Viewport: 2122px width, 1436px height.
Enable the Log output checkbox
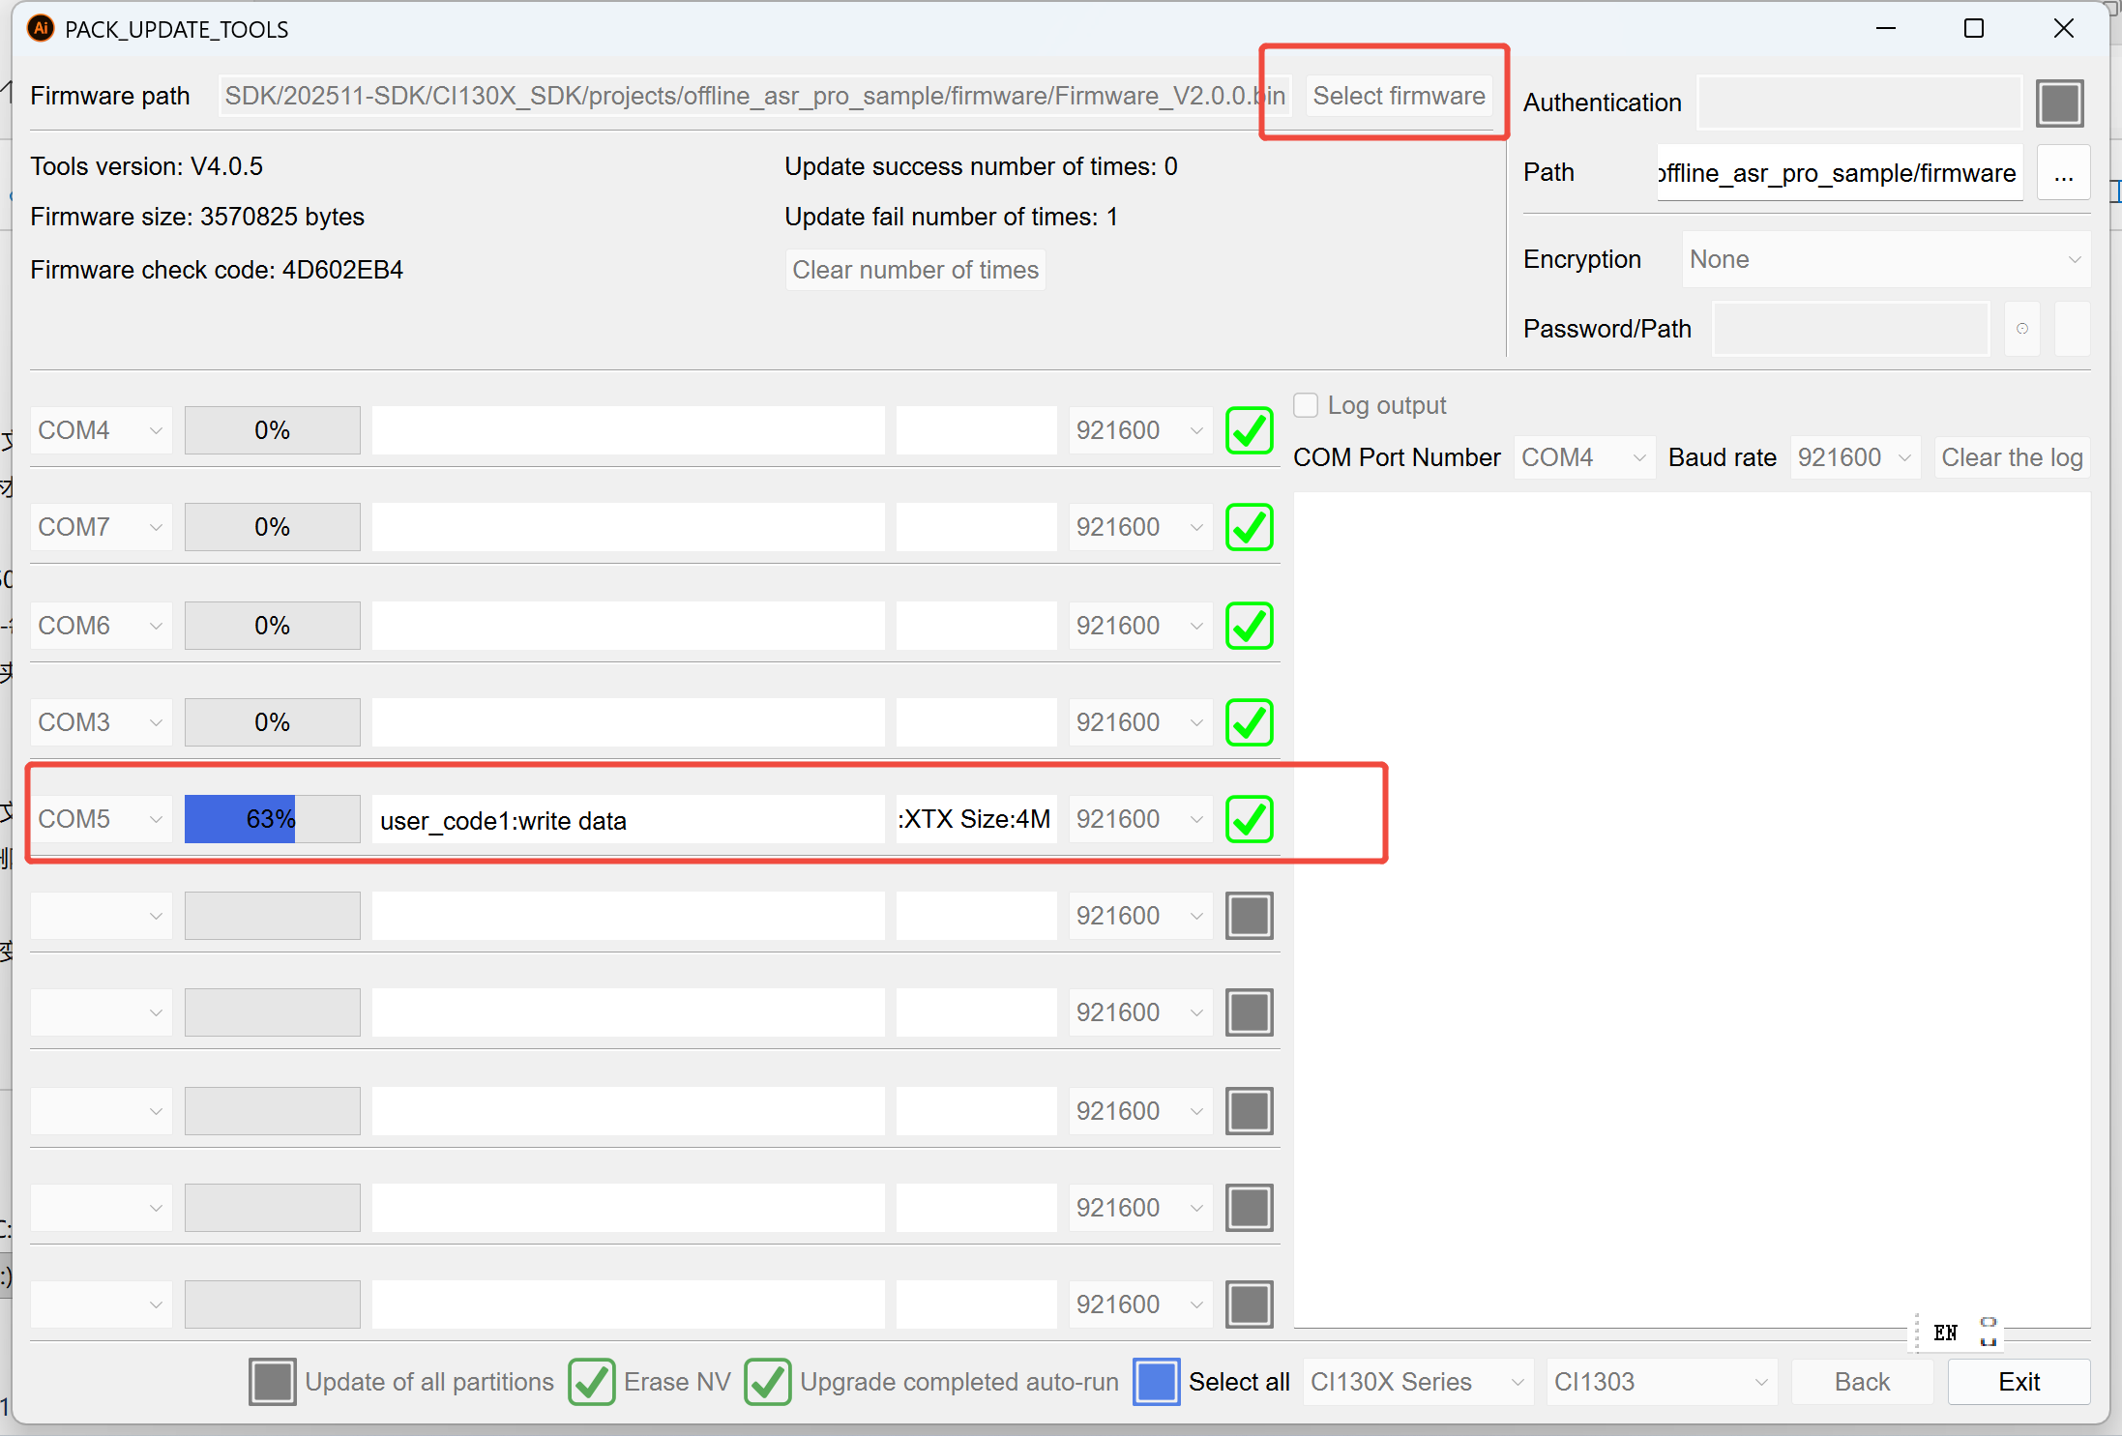pos(1306,405)
